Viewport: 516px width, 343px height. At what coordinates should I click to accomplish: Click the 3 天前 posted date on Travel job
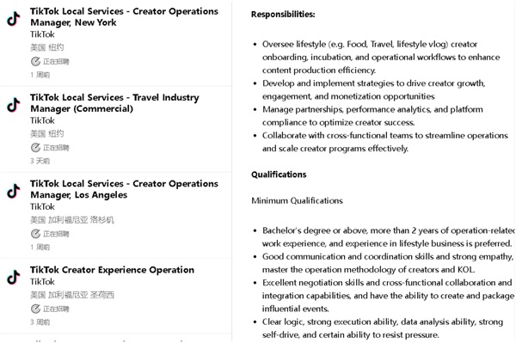tap(40, 161)
